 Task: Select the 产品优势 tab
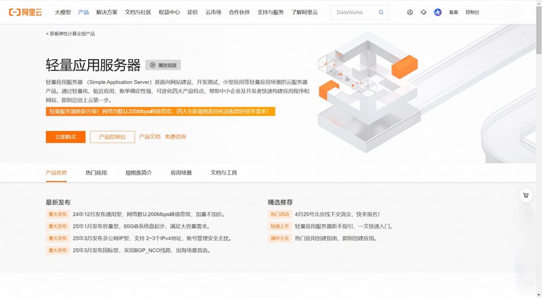(56, 173)
